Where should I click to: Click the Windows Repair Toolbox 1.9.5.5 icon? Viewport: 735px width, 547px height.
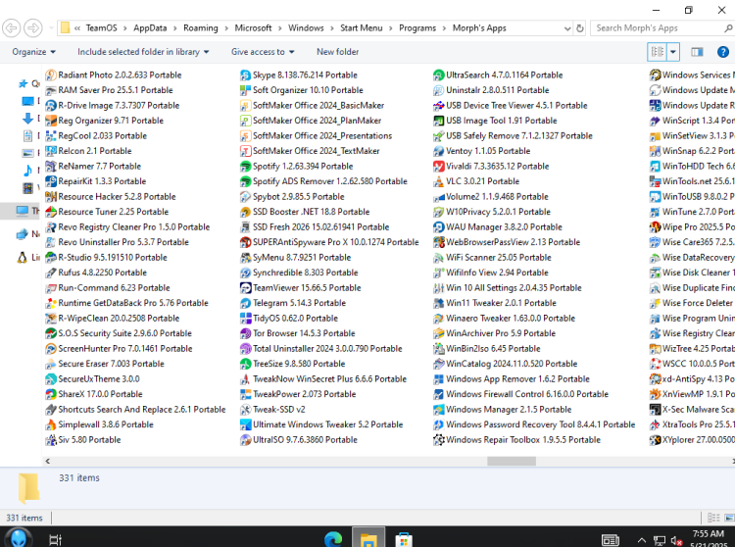click(438, 440)
